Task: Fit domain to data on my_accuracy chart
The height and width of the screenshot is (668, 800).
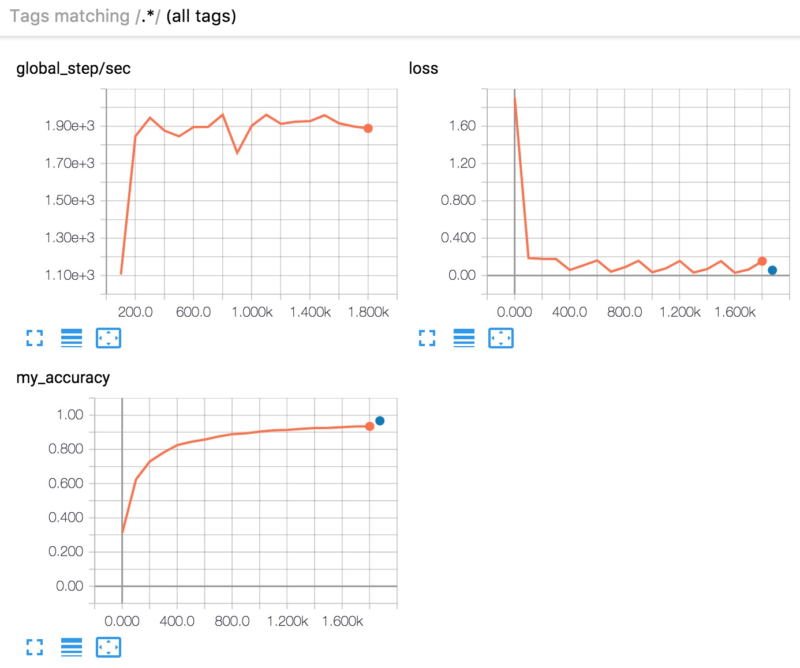Action: (109, 647)
